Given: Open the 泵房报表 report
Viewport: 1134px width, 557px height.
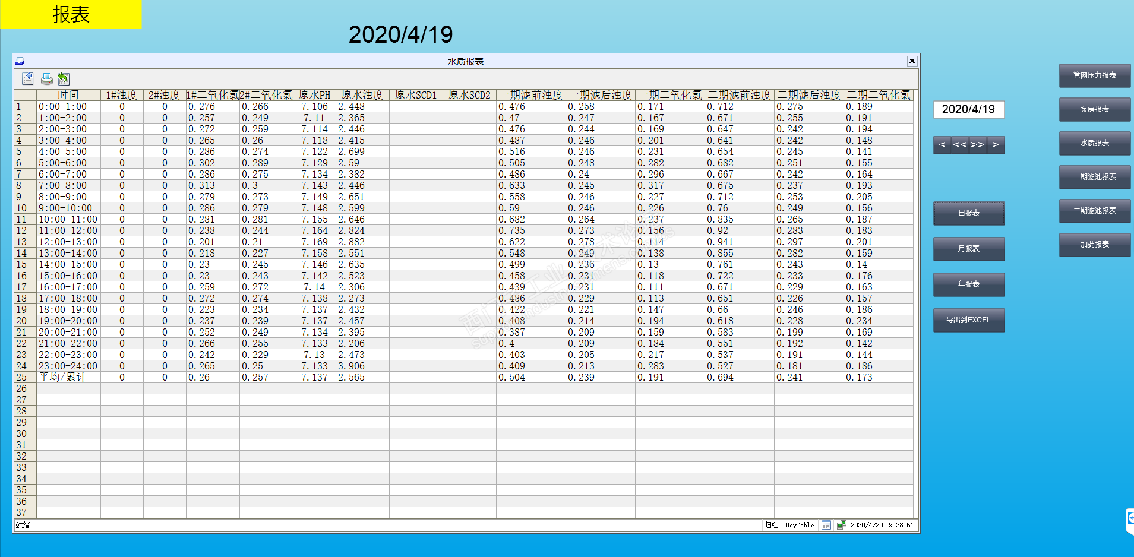Looking at the screenshot, I should pos(1095,109).
